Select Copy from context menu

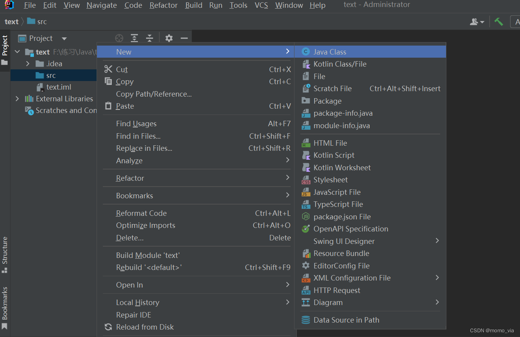[196, 81]
